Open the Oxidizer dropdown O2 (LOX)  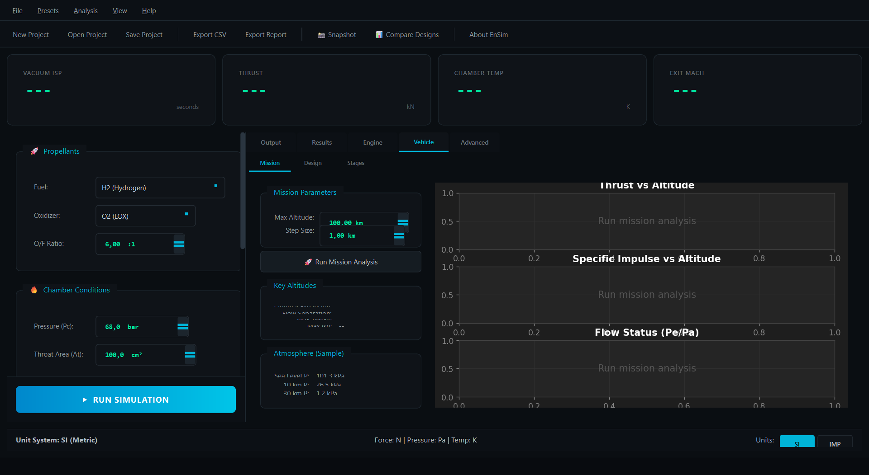(145, 216)
